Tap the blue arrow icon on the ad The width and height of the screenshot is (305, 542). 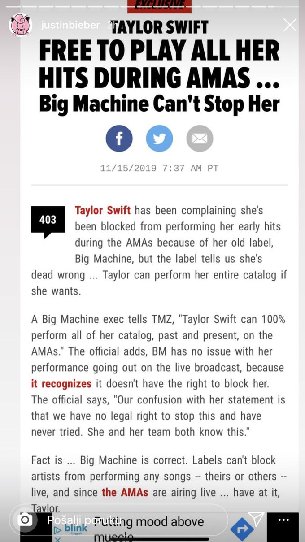tap(241, 529)
